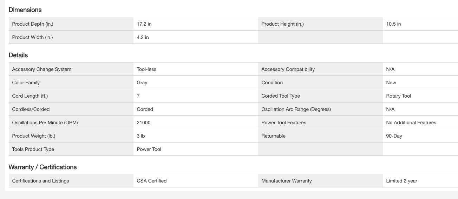Select the CSA Certified value
Viewport: 458px width, 199px height.
coord(152,181)
